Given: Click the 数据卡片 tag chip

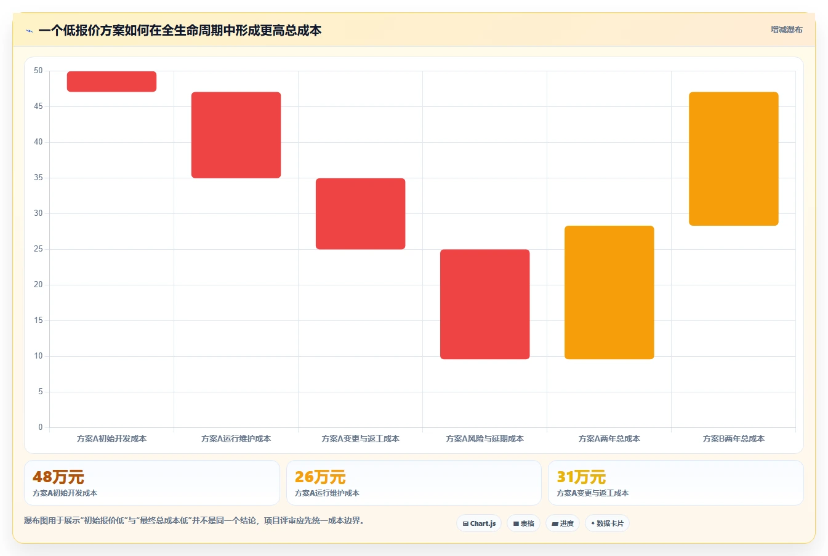Looking at the screenshot, I should (607, 523).
